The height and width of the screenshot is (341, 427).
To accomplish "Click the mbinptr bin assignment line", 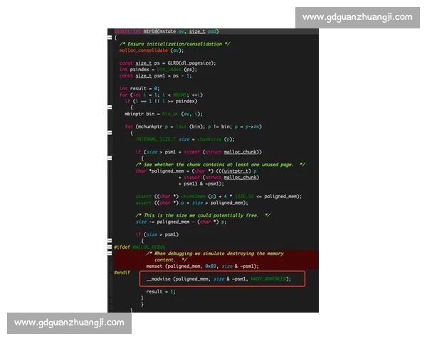I will [x=163, y=114].
